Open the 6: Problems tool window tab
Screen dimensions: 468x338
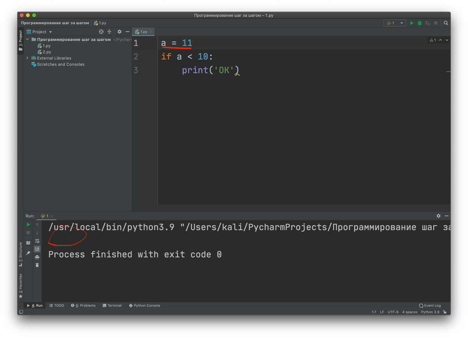click(83, 306)
